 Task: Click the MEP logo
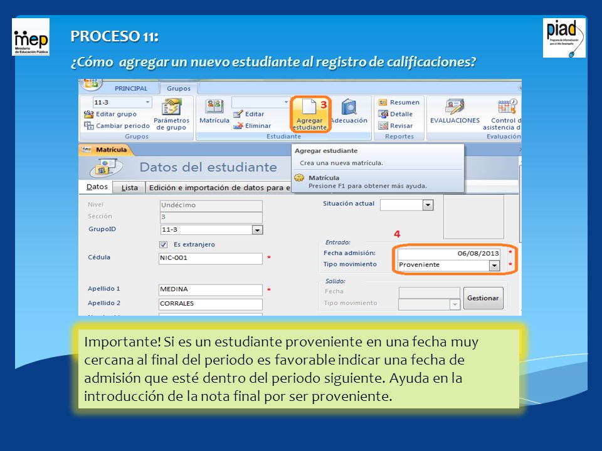coord(31,37)
